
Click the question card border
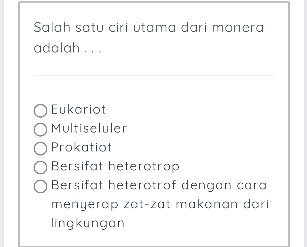[x=19, y=123]
